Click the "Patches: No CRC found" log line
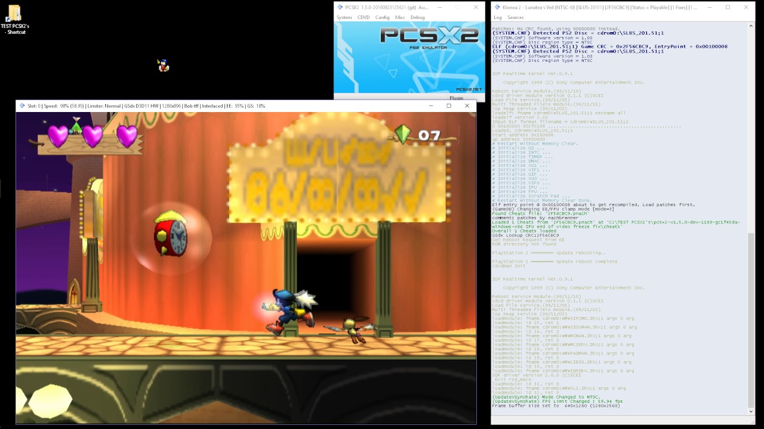764x429 pixels. [556, 29]
